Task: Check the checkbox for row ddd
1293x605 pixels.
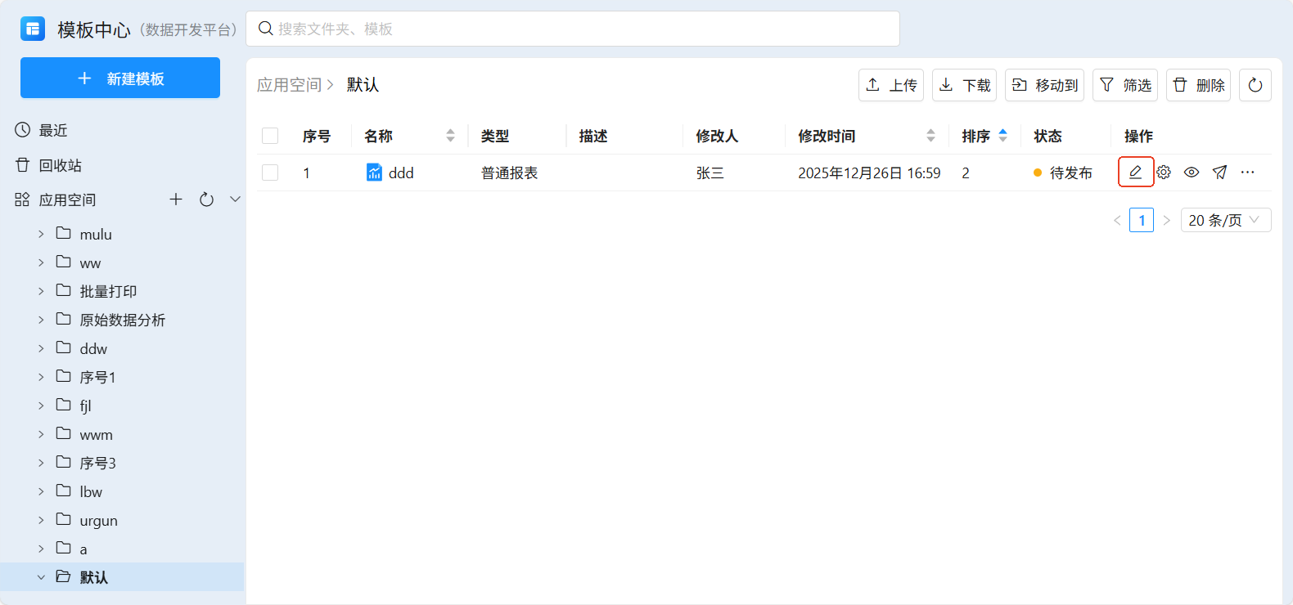Action: [x=270, y=173]
